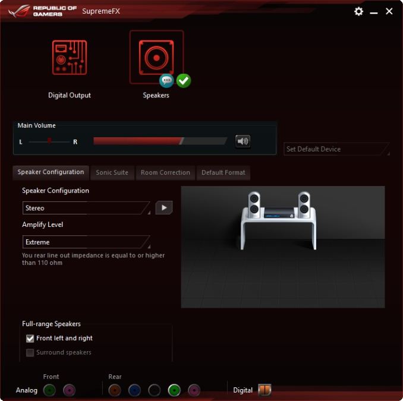Click the rear blue analog jack
The image size is (403, 401).
[x=134, y=390]
